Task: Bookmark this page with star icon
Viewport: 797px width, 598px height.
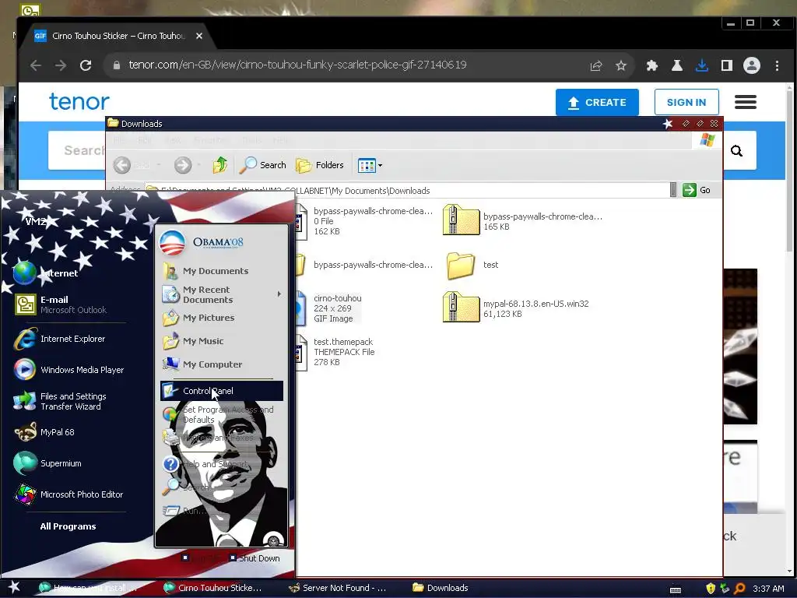Action: pyautogui.click(x=620, y=65)
